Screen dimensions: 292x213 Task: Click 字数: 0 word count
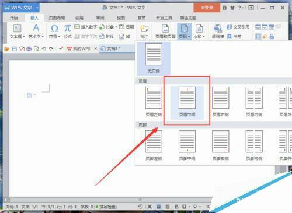tap(86, 207)
